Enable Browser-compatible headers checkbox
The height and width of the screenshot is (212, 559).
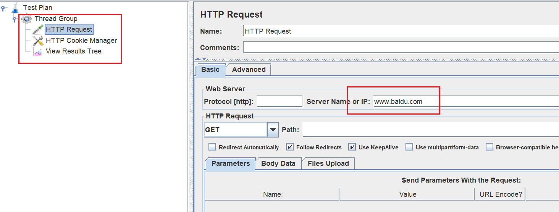click(x=490, y=147)
